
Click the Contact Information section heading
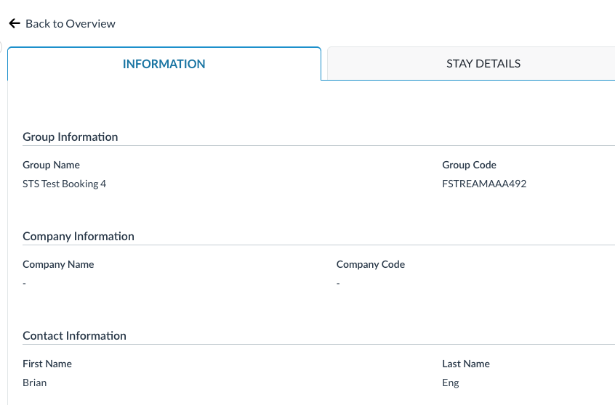[x=75, y=335]
